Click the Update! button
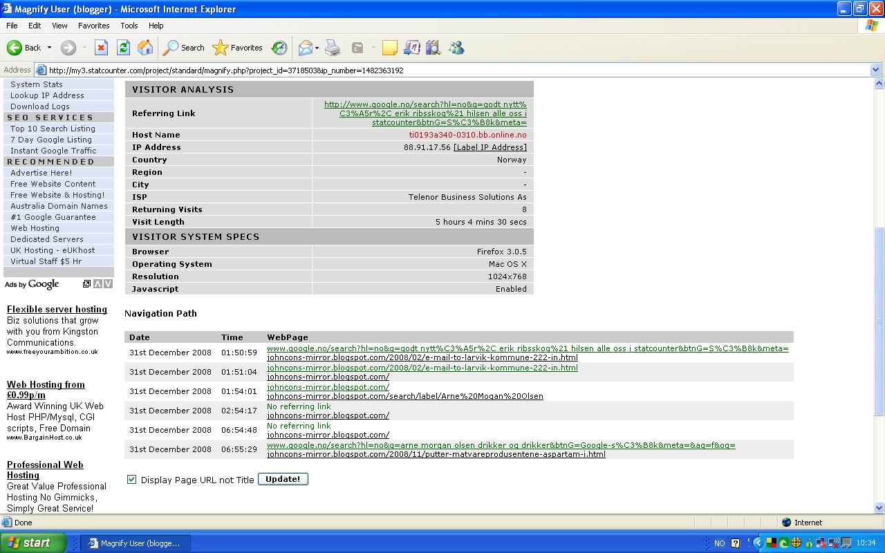 pyautogui.click(x=283, y=479)
